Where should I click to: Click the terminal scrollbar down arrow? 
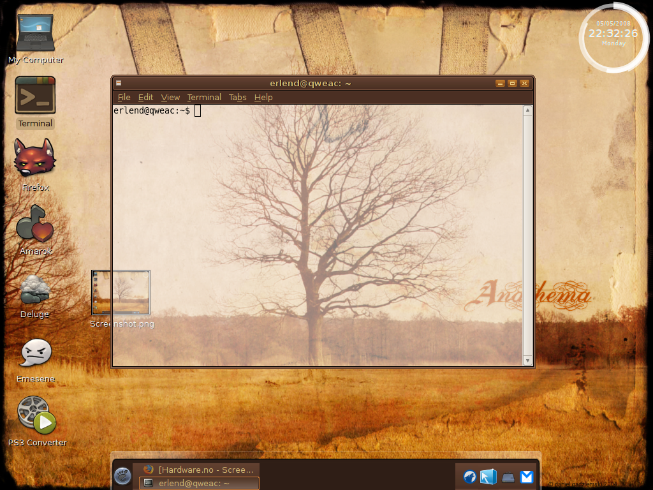coord(527,360)
